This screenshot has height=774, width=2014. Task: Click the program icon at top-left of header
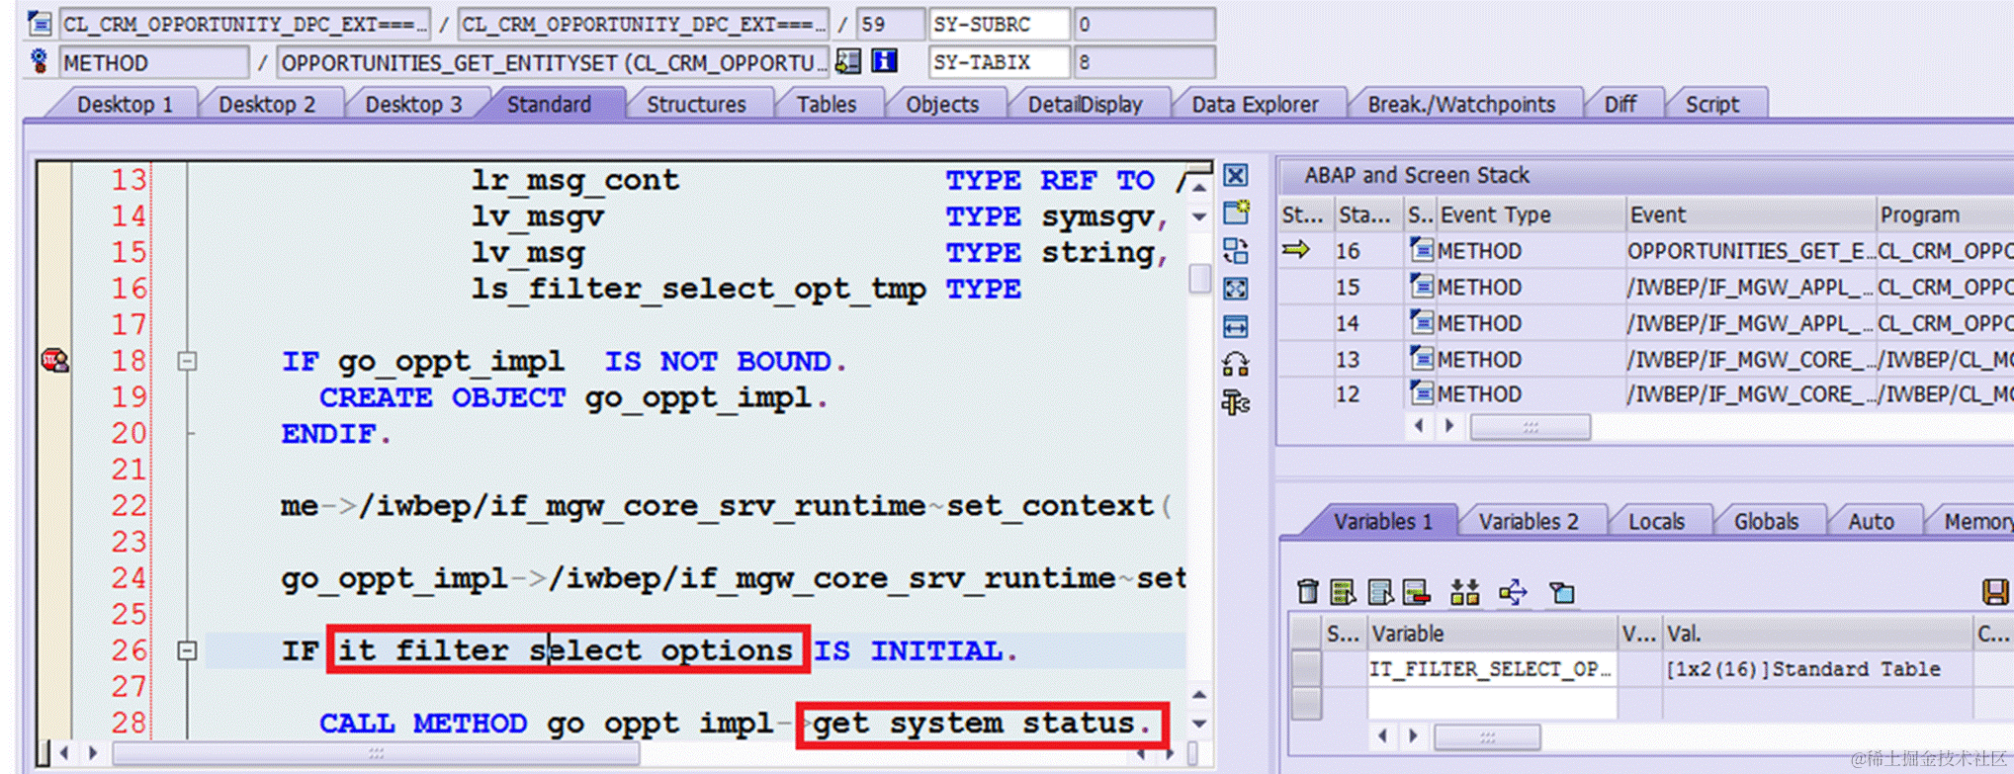point(40,22)
